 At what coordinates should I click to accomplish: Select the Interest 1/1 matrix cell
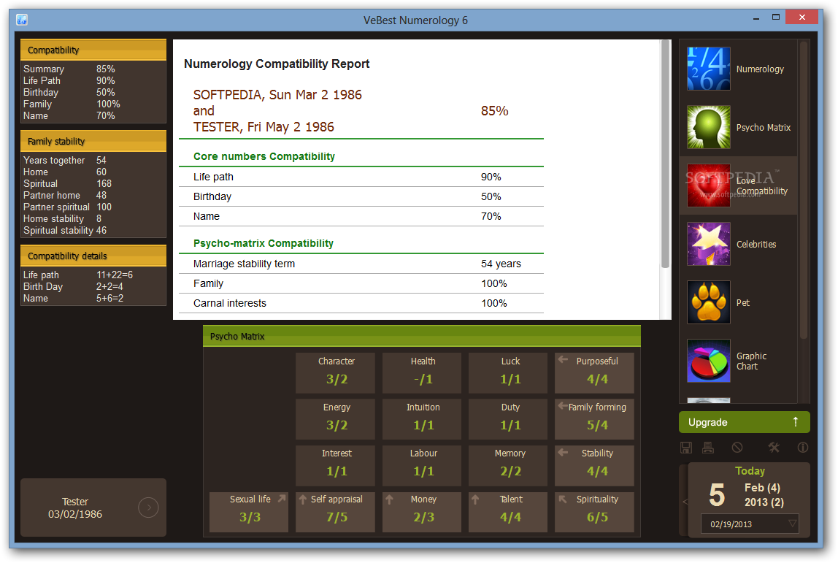coord(336,465)
